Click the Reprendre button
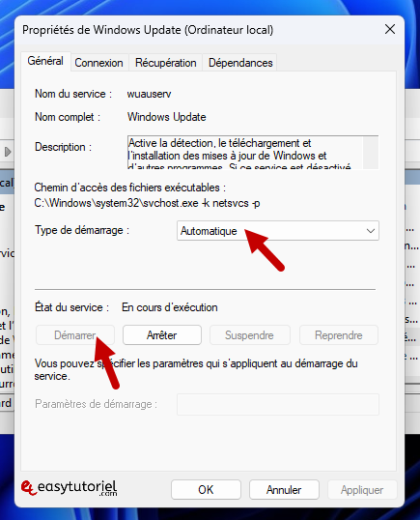Screen dimensions: 420x520 click(339, 335)
